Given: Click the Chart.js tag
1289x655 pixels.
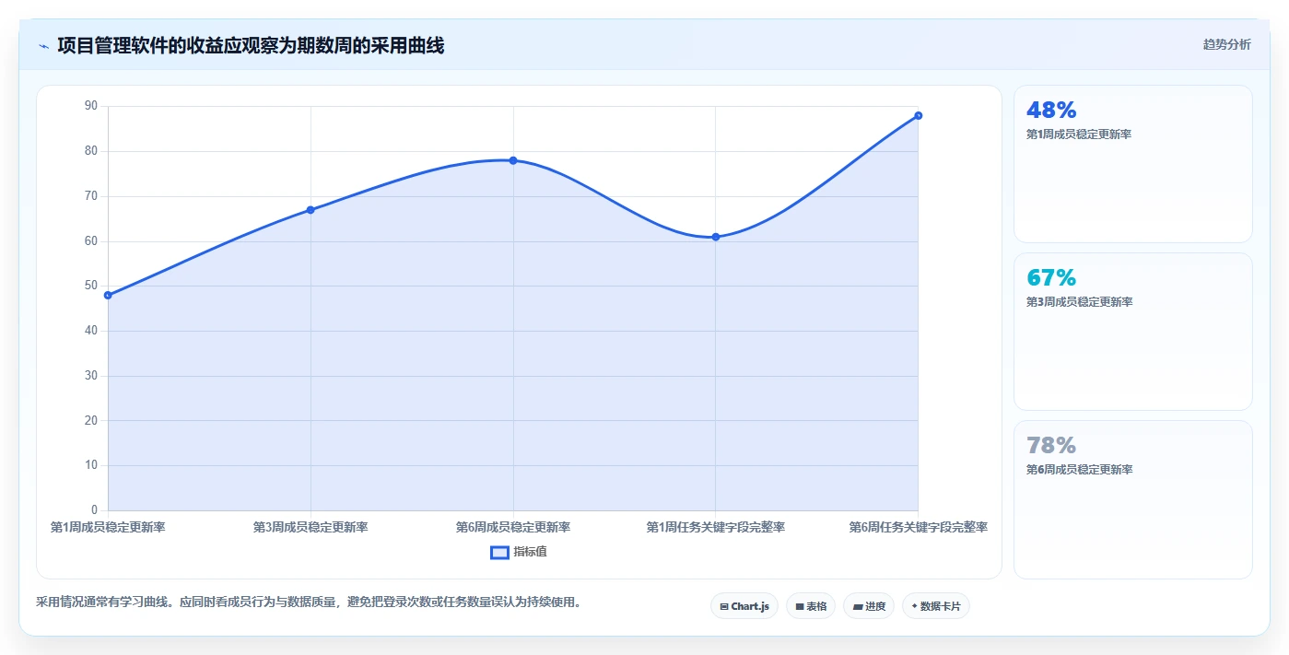Looking at the screenshot, I should click(744, 606).
